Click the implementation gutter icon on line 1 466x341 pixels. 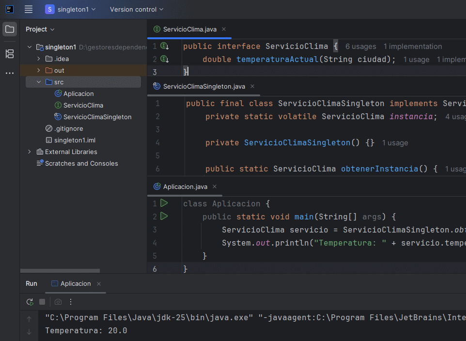[165, 46]
